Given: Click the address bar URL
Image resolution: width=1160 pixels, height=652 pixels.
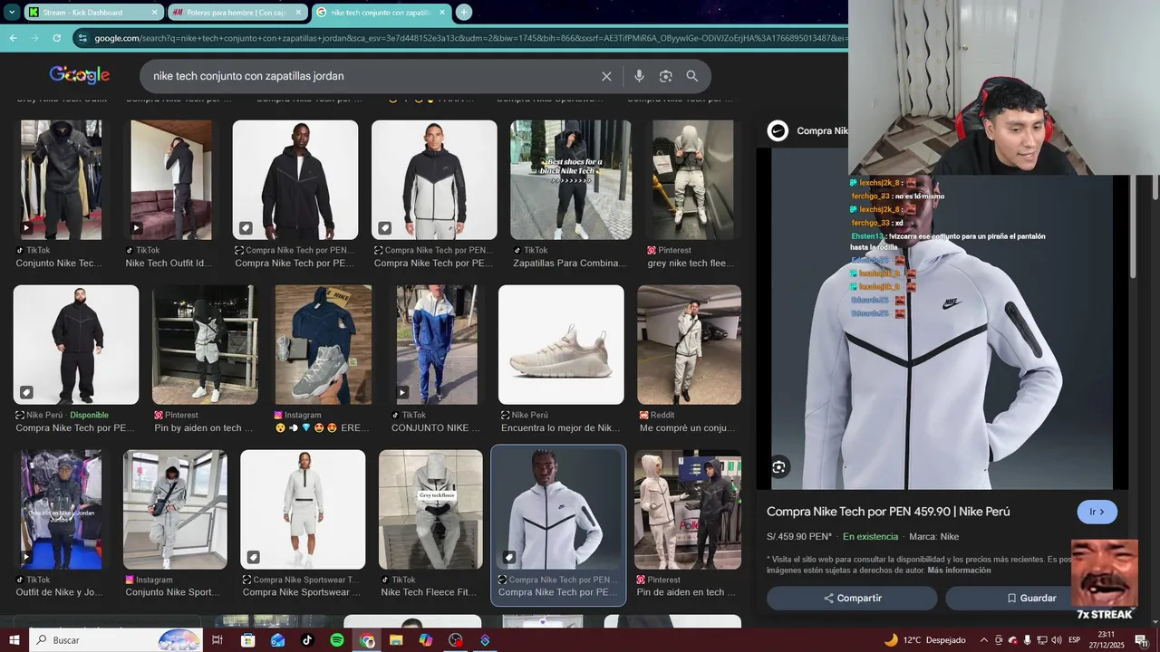Looking at the screenshot, I should pyautogui.click(x=471, y=38).
